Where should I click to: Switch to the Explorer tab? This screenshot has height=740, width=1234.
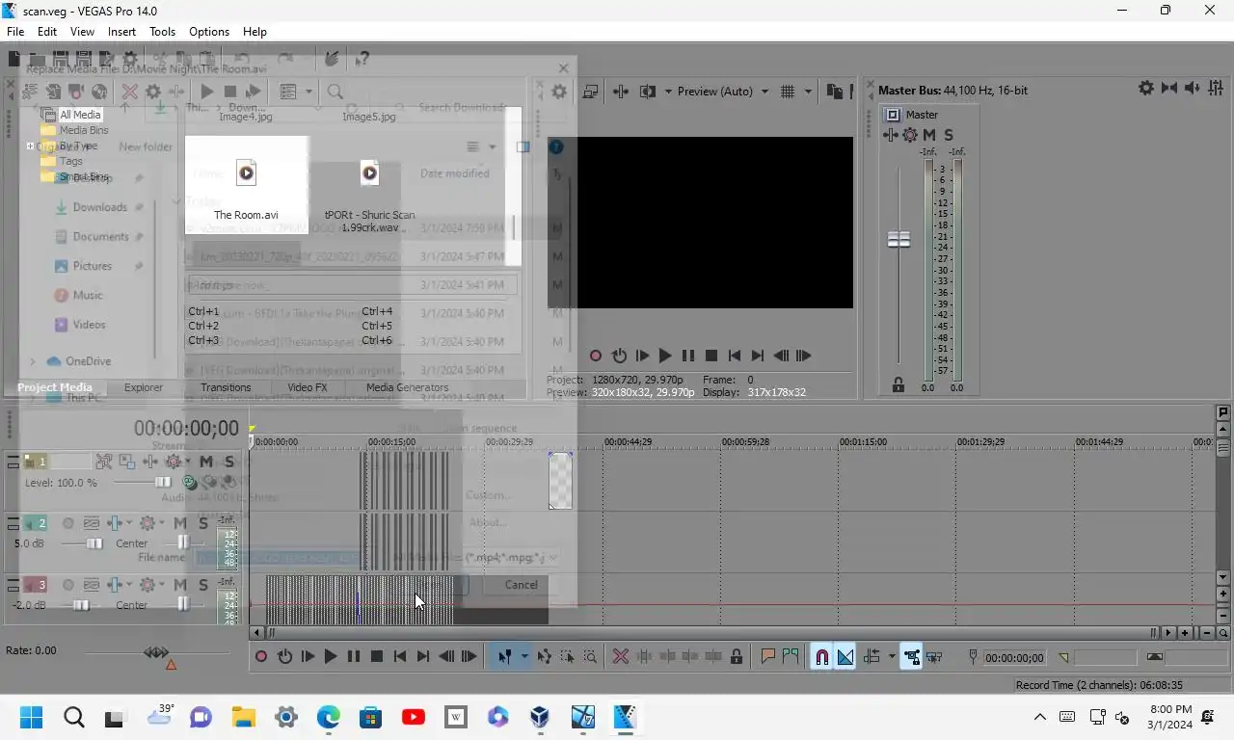(144, 387)
